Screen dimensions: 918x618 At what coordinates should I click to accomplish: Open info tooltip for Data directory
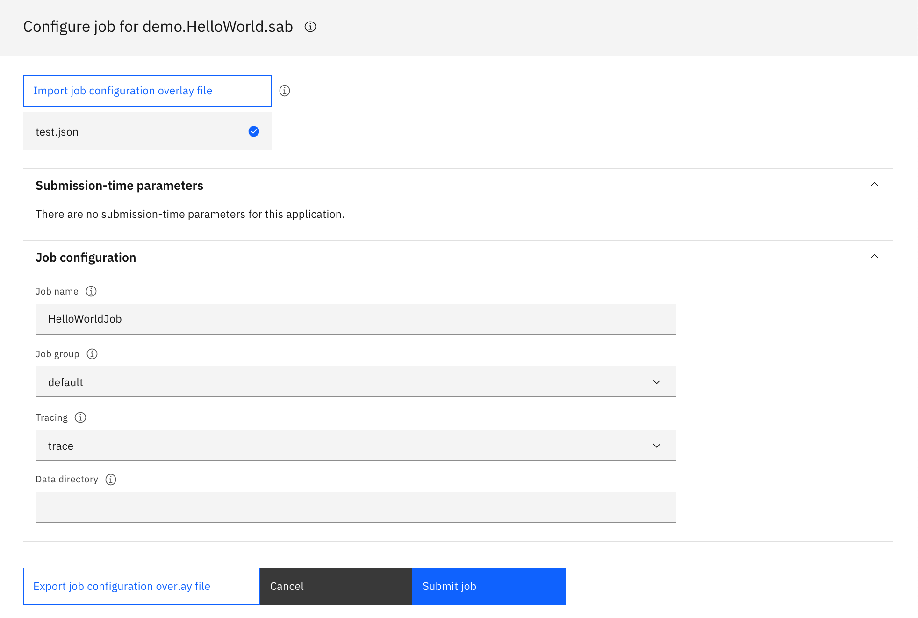pyautogui.click(x=111, y=479)
